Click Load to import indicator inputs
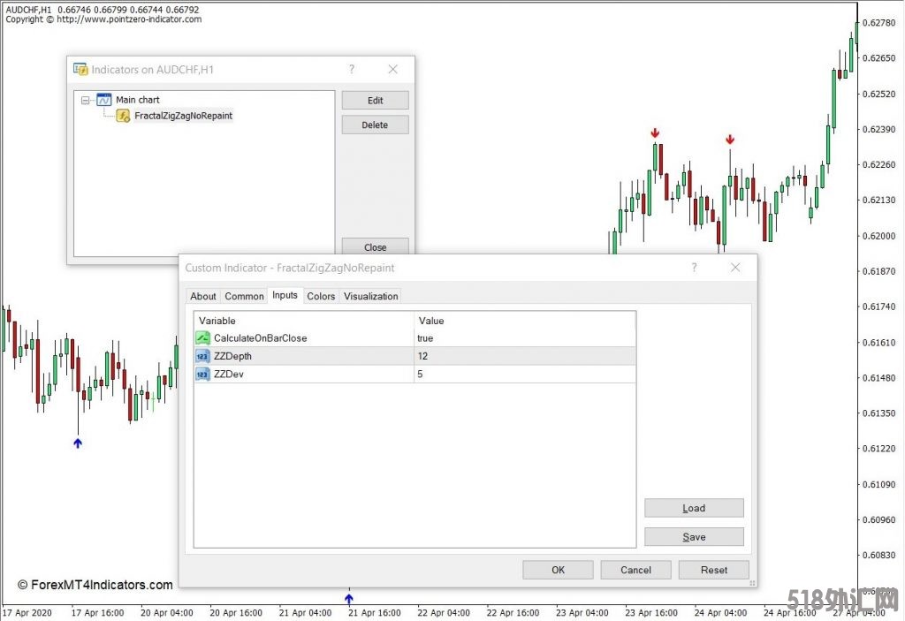 click(x=694, y=508)
